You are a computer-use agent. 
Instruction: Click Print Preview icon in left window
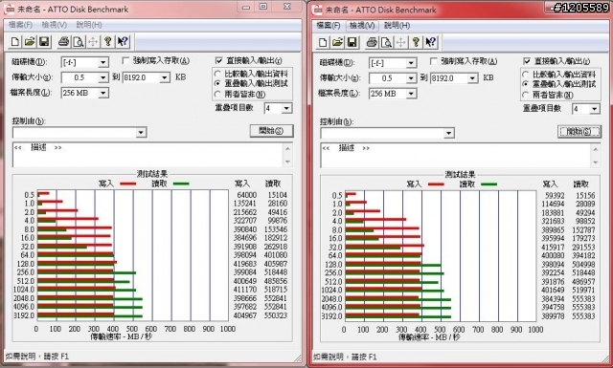pos(79,42)
